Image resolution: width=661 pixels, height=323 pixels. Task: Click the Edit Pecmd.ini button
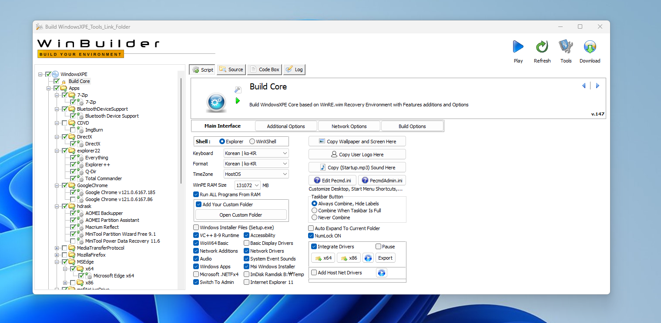click(332, 181)
